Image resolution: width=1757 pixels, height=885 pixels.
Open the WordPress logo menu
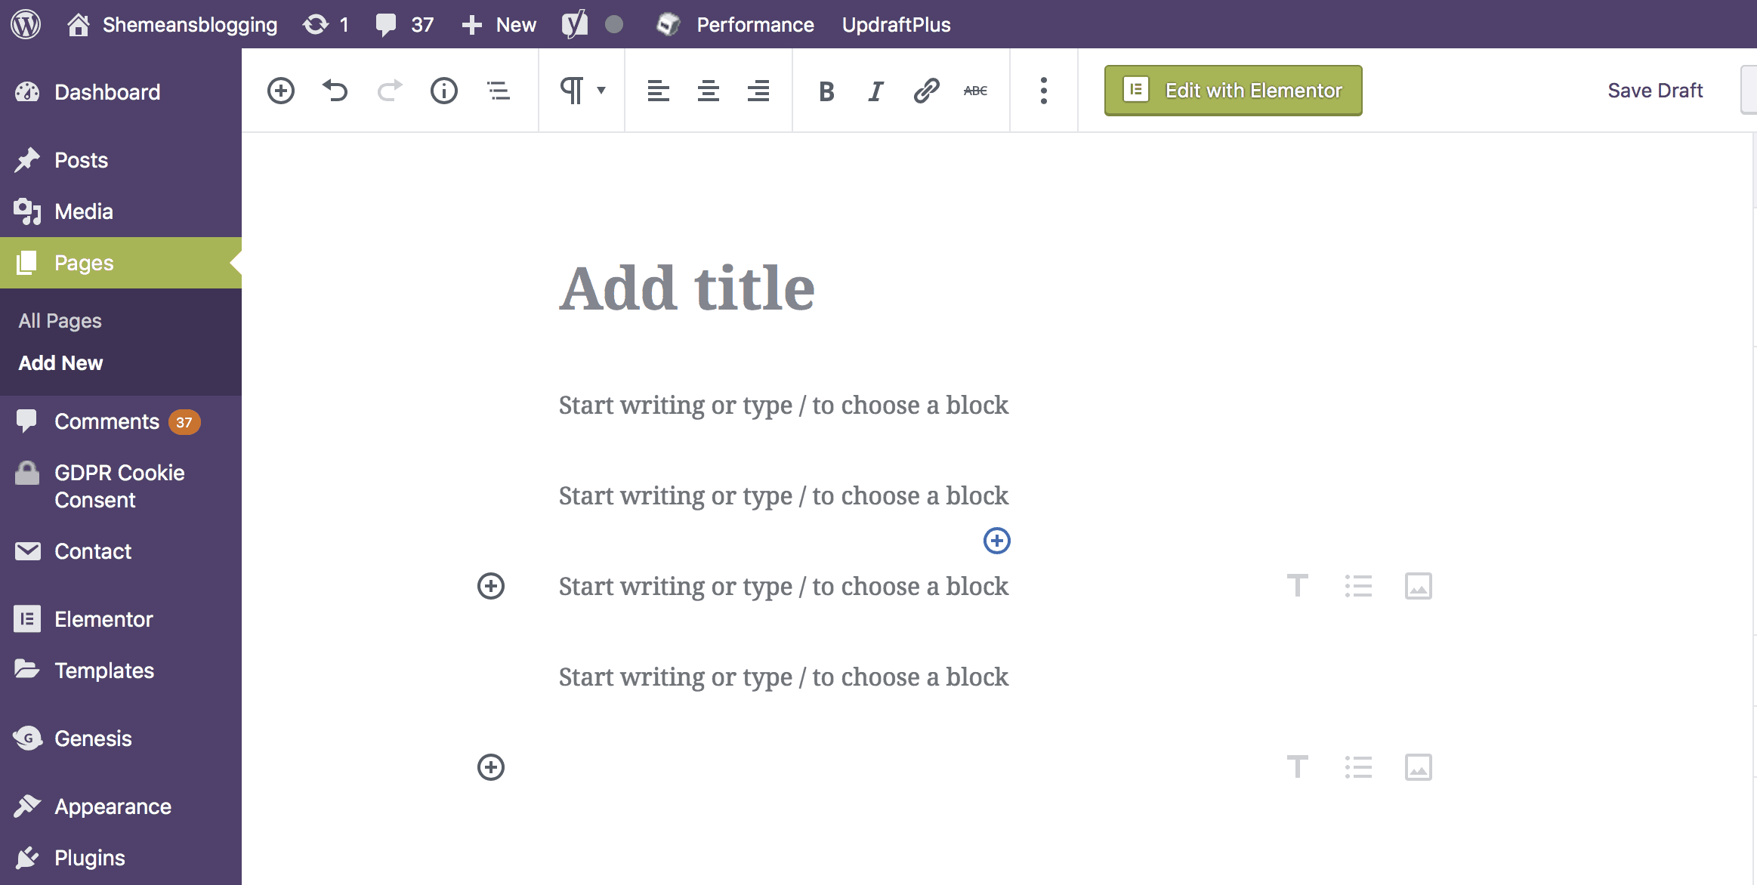[26, 24]
